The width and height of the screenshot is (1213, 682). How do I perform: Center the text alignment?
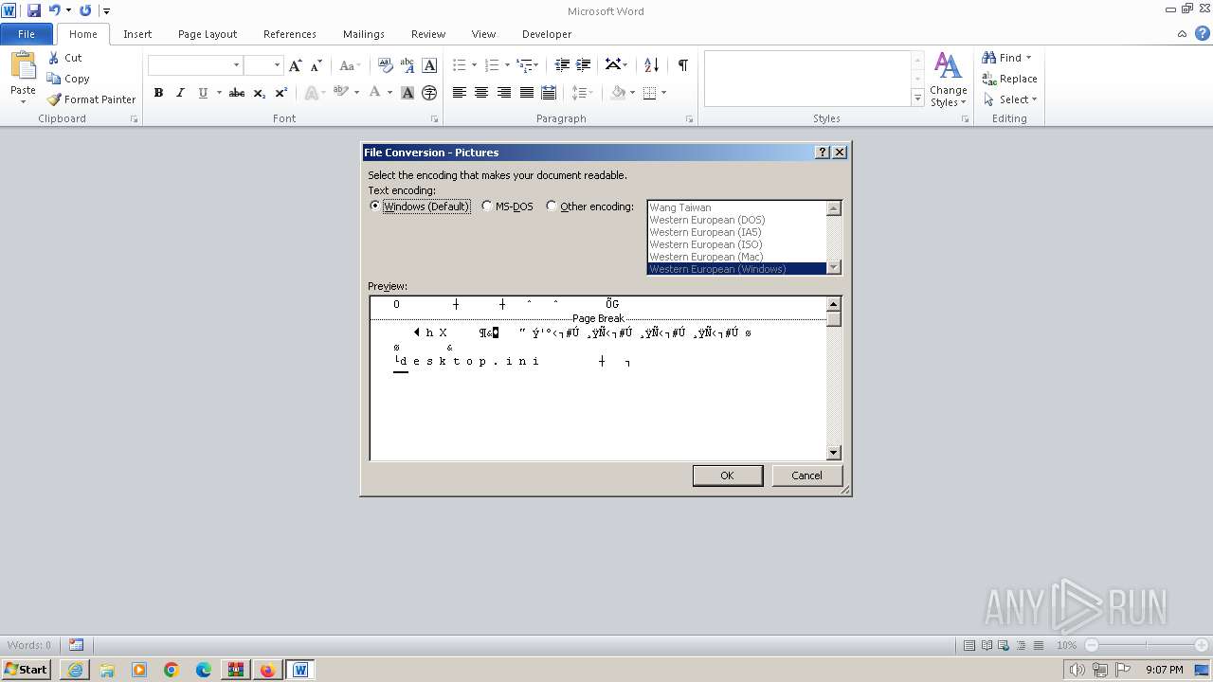[481, 93]
